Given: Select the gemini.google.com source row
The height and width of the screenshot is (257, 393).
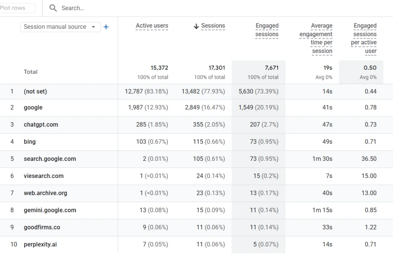Looking at the screenshot, I should 50,210.
